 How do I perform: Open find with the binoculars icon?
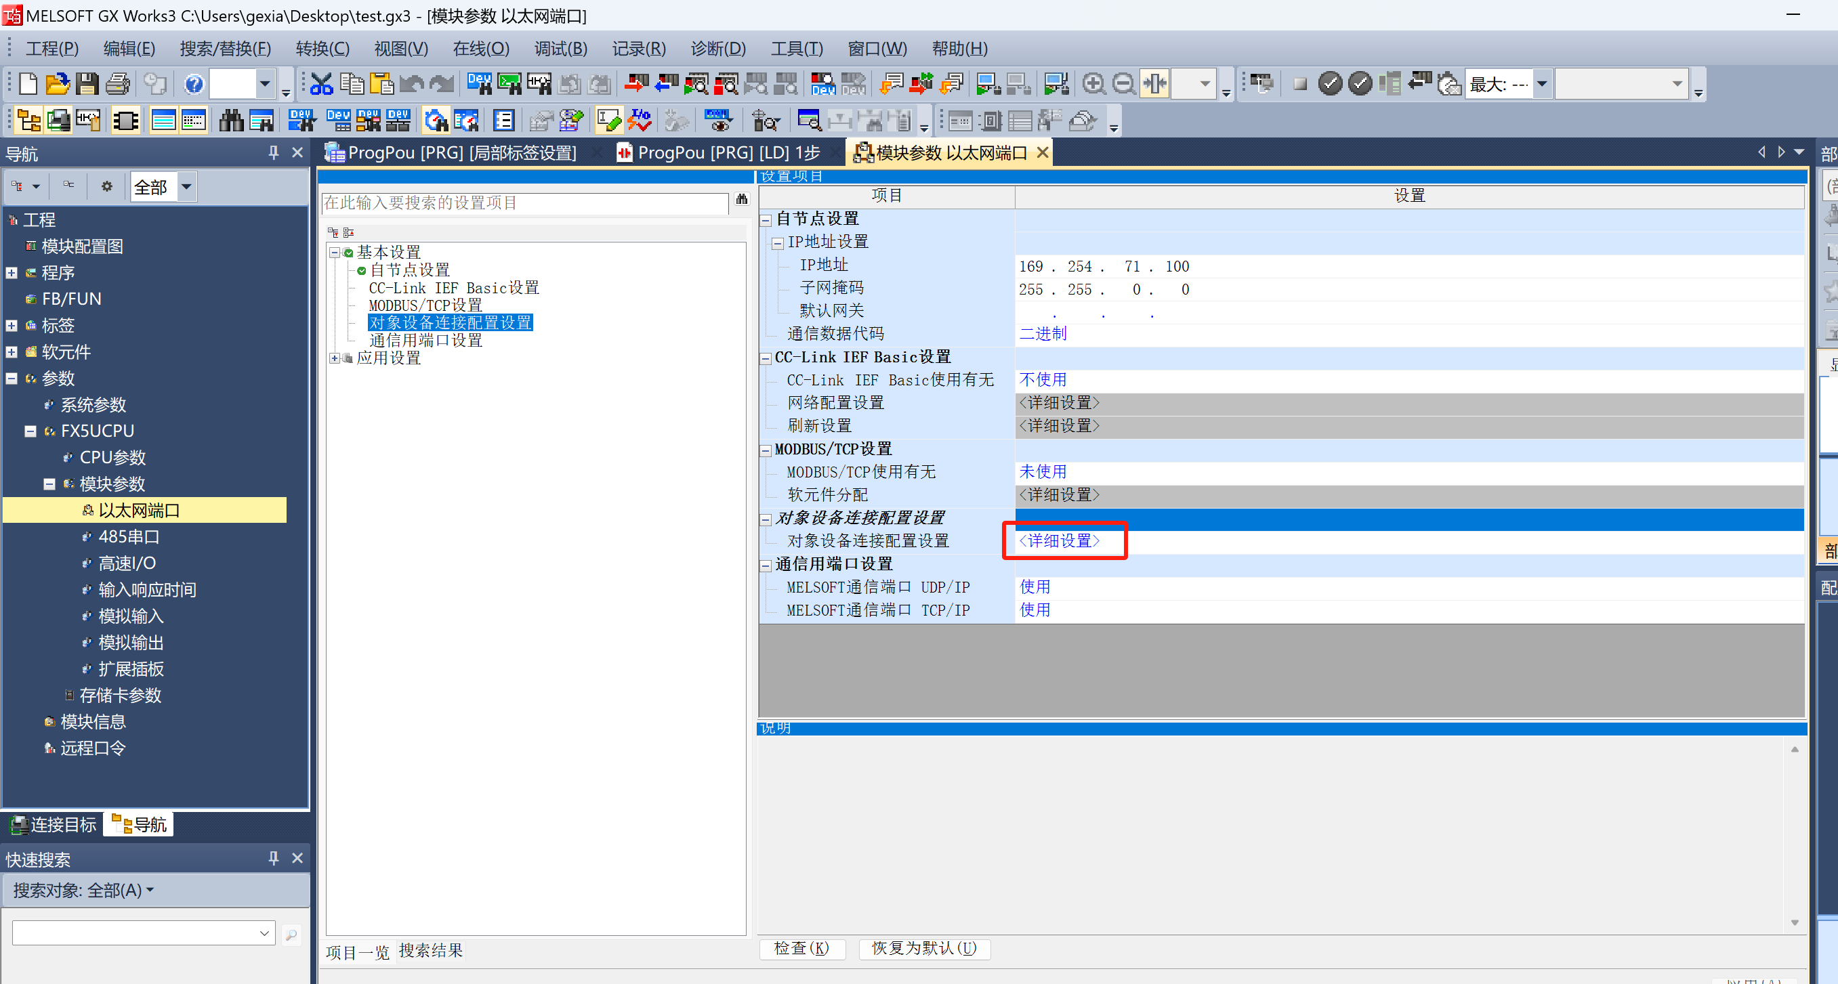pos(231,121)
